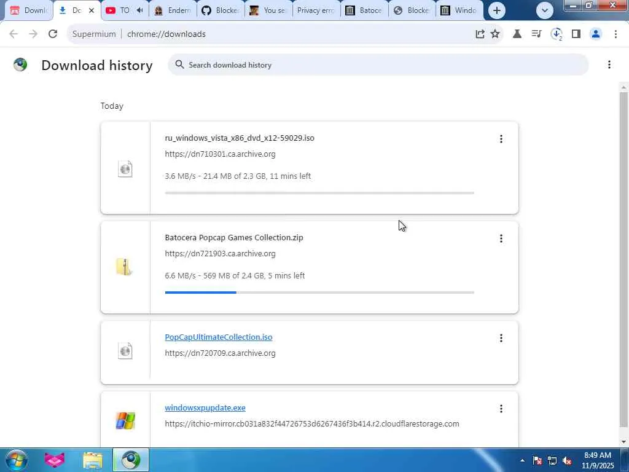The image size is (629, 472).
Task: Click the itchio-mirror cloudflarestorage source URL
Action: 312,424
